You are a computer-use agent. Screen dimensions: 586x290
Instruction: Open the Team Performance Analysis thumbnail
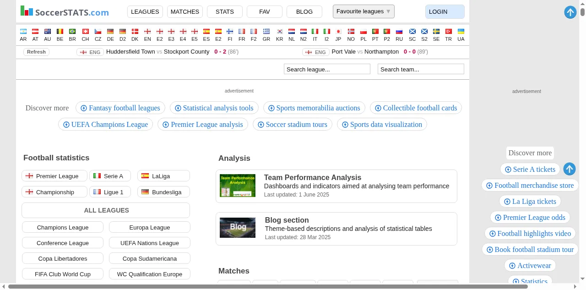[238, 186]
